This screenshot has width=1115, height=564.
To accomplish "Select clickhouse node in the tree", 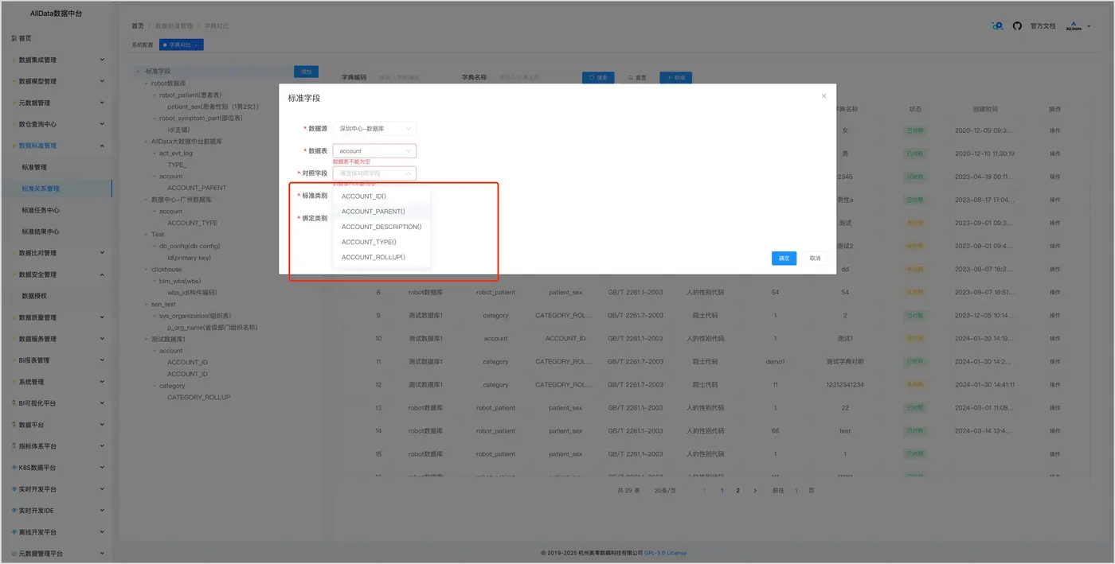I will click(166, 269).
